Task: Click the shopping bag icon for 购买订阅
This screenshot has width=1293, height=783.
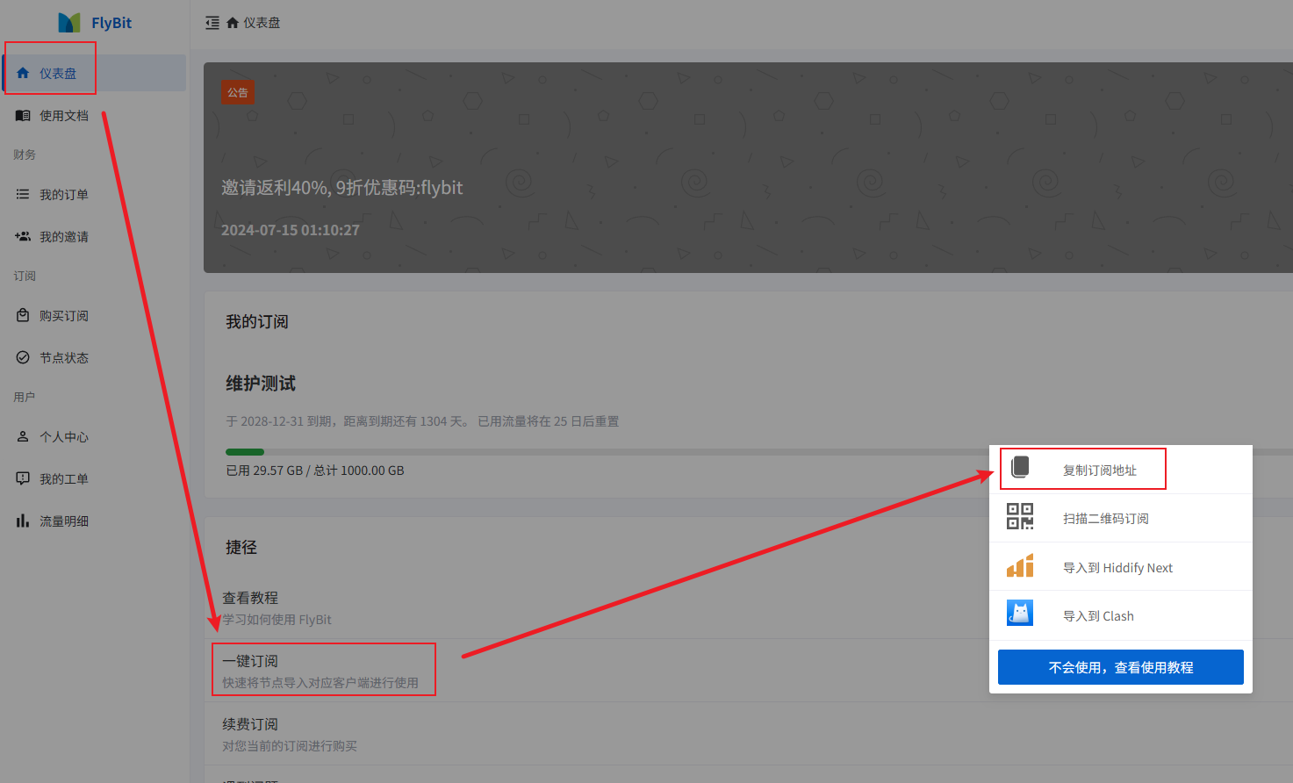Action: click(x=23, y=315)
